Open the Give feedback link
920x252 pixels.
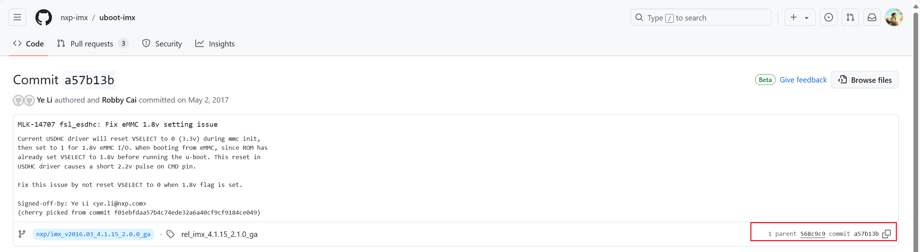click(x=803, y=80)
